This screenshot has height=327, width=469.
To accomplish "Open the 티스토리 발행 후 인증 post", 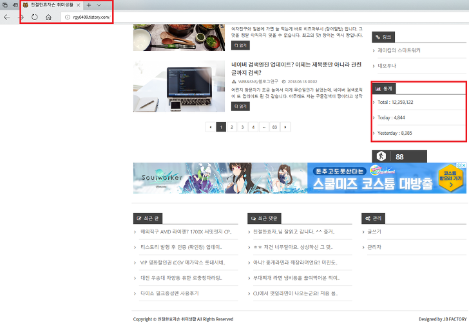I will [x=181, y=247].
